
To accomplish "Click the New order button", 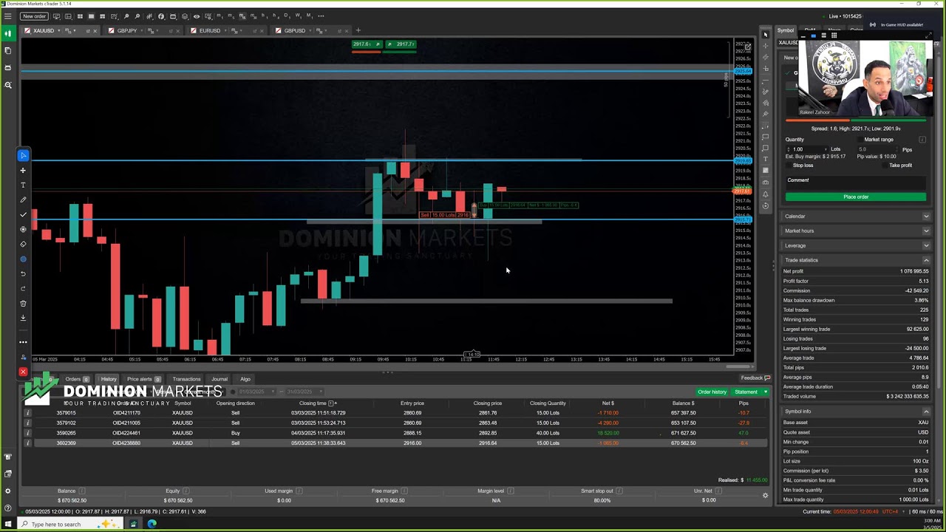I will click(x=34, y=16).
